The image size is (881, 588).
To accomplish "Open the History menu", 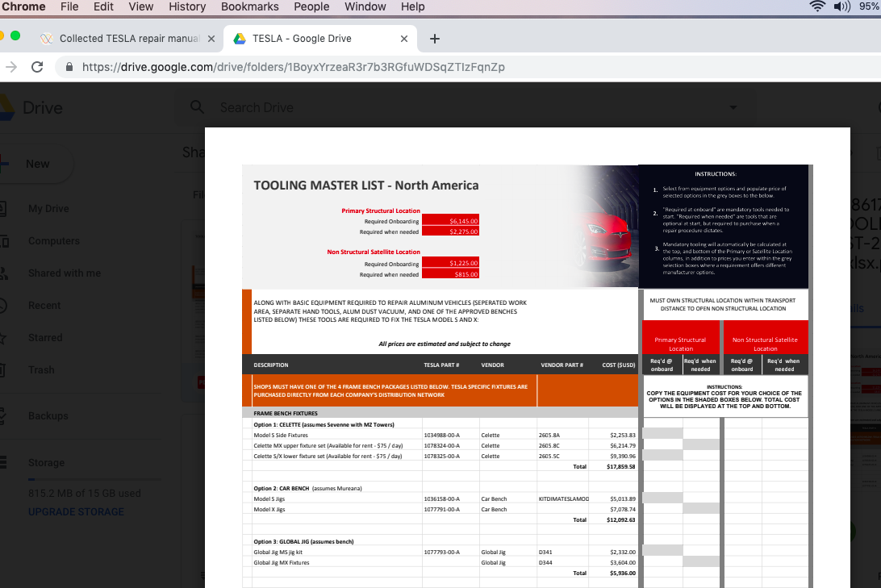I will coord(187,6).
